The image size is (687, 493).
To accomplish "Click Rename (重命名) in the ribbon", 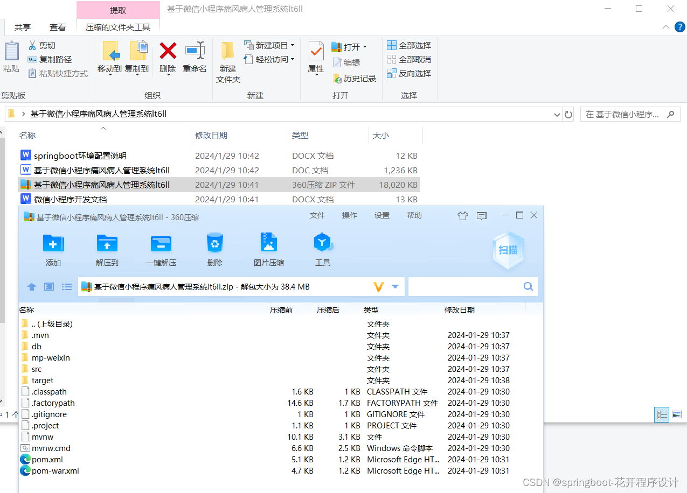I will pos(195,58).
